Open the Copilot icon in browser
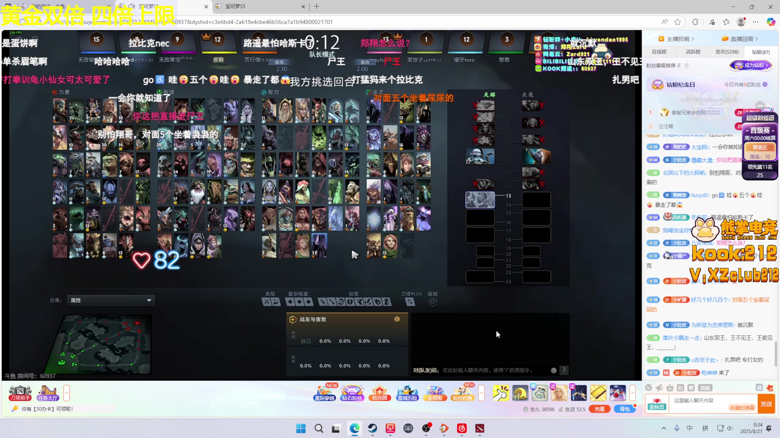780x438 pixels. tap(771, 22)
